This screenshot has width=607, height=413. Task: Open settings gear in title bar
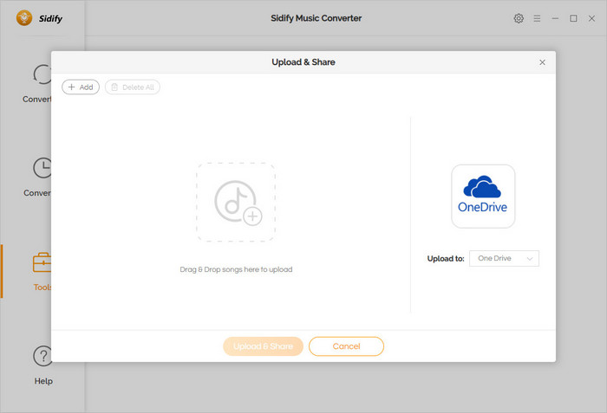519,18
